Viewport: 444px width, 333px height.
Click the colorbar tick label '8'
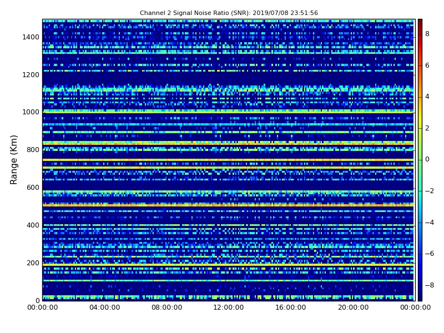[427, 34]
